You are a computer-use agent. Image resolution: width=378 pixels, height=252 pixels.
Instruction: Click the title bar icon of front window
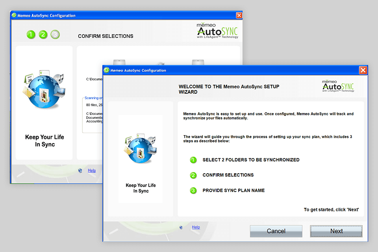pos(107,70)
